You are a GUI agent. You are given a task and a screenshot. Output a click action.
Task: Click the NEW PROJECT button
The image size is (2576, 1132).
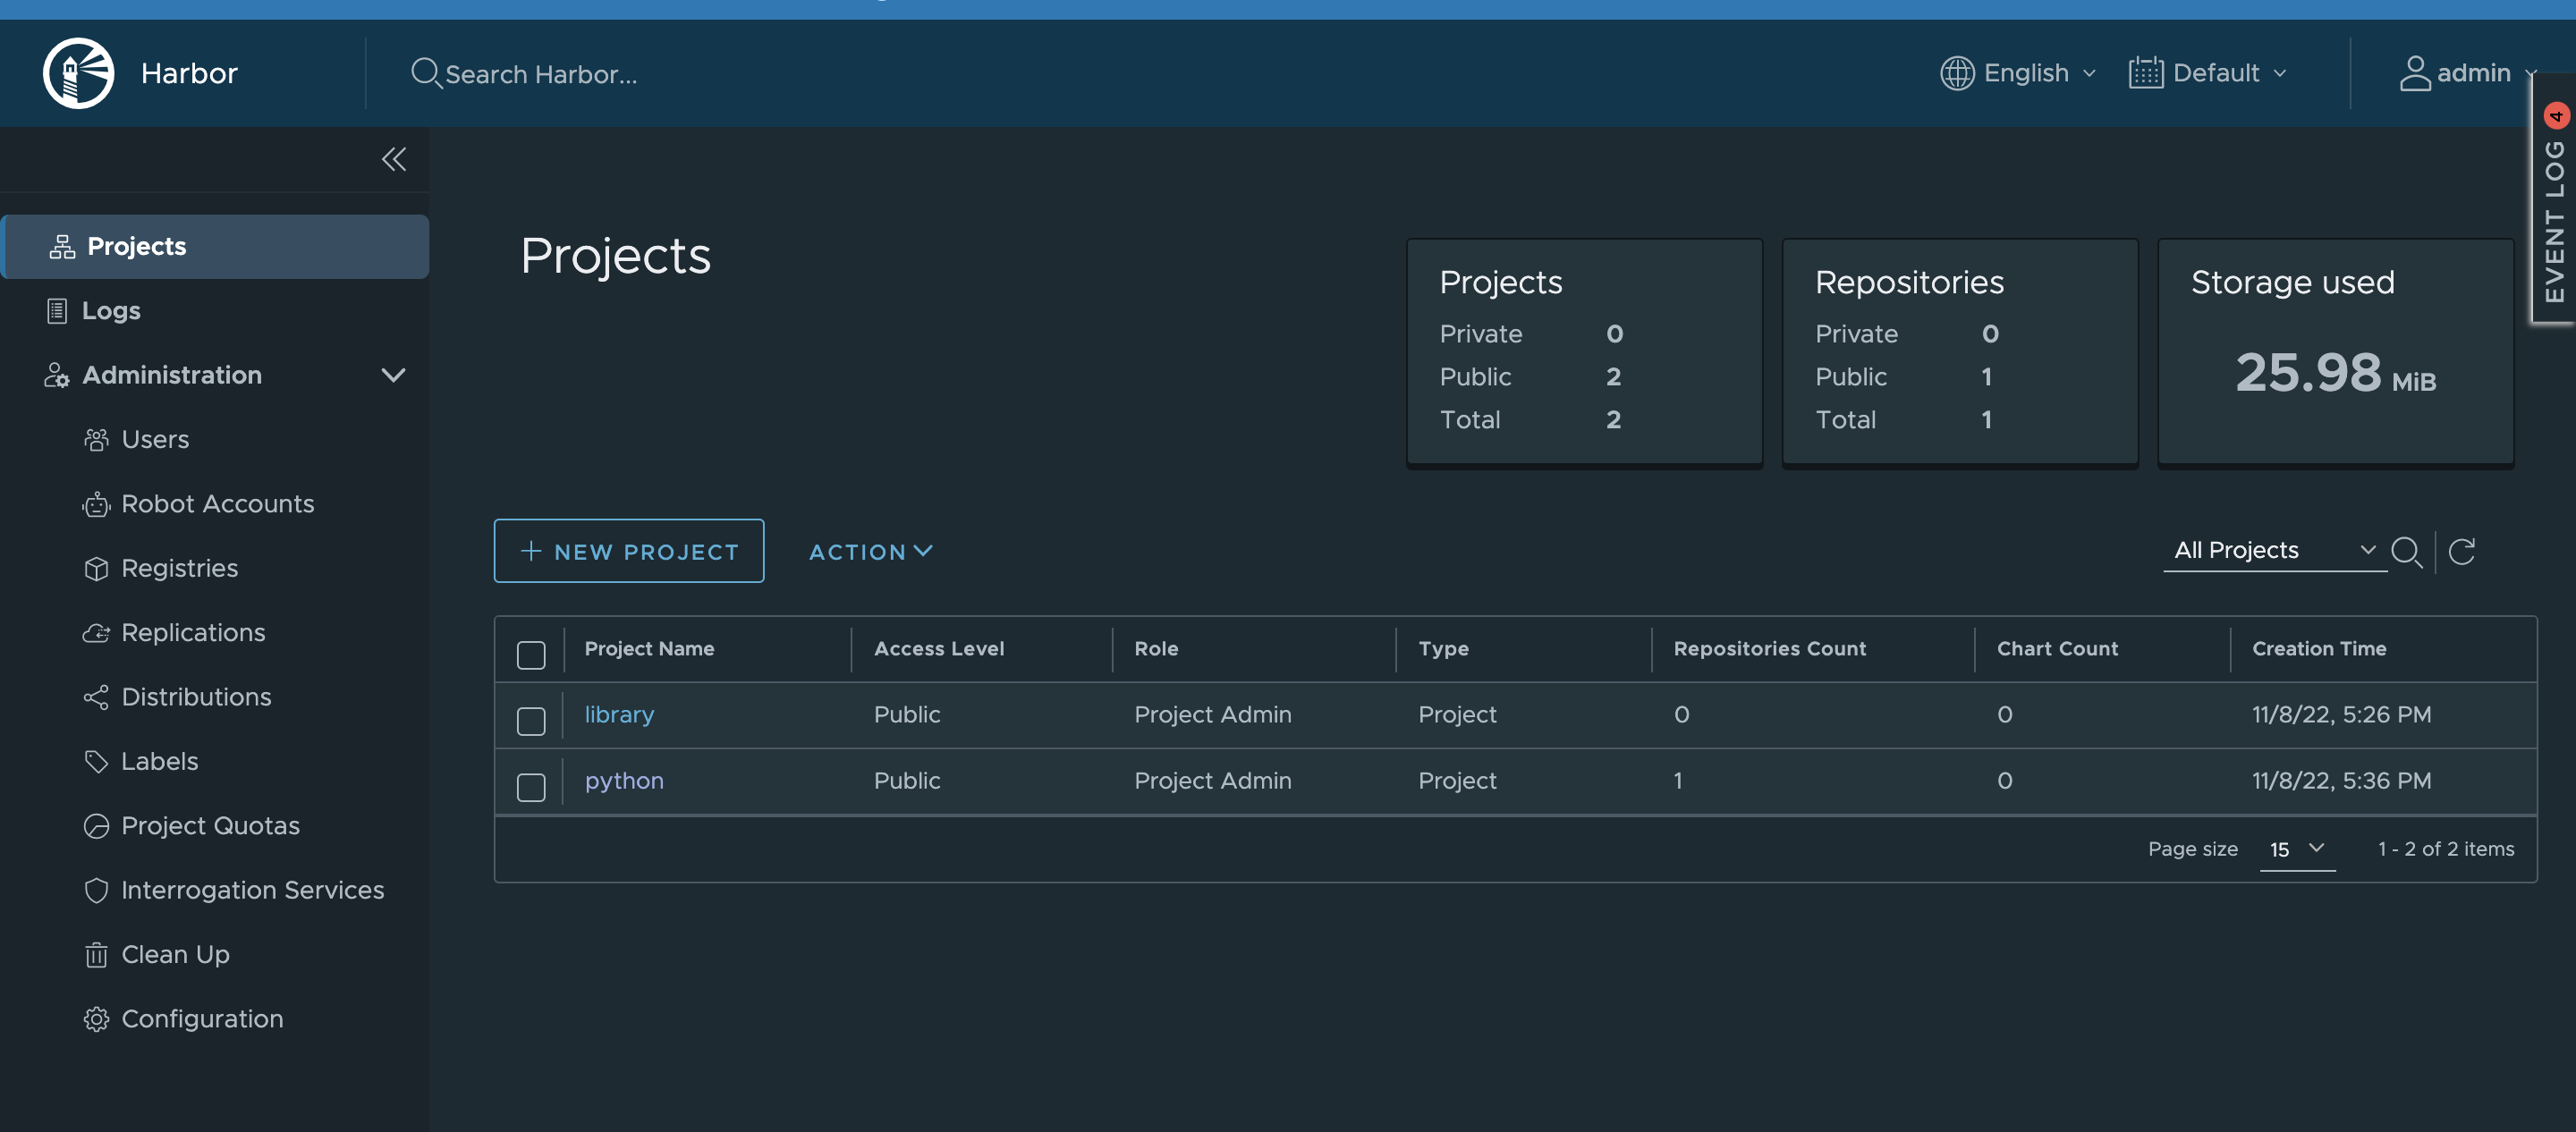pyautogui.click(x=629, y=551)
